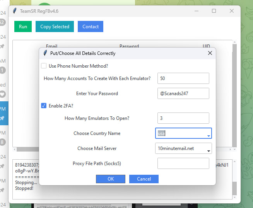Click the country combo box showing usa
Viewport: 253px width, 208px height.
click(x=180, y=133)
